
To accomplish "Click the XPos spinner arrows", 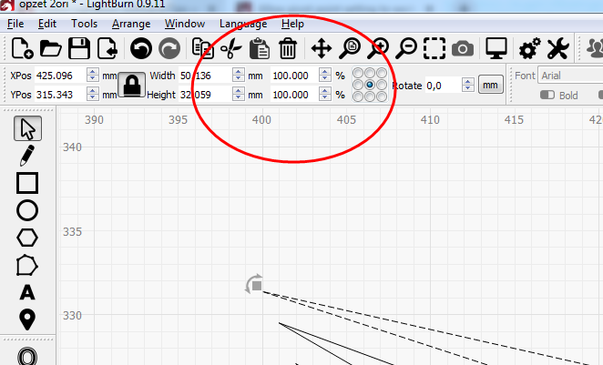I will [x=92, y=76].
